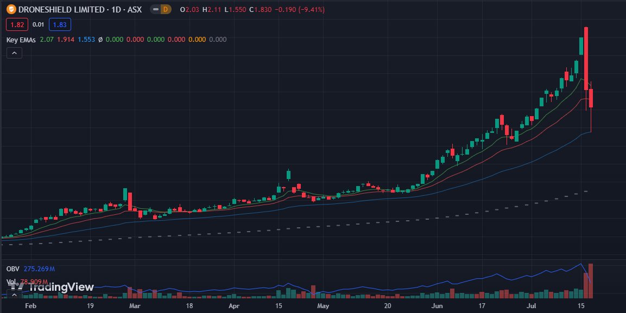This screenshot has width=626, height=313.
Task: Click the 20 date label after May
Action: tap(387, 306)
